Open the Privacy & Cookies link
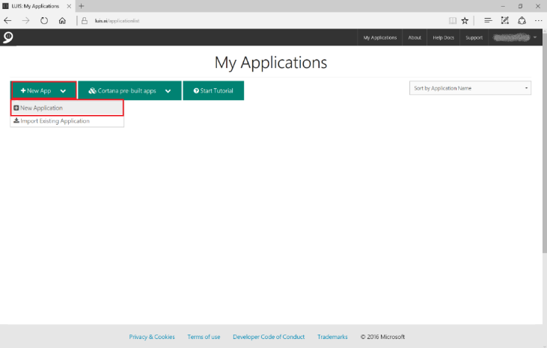 tap(152, 337)
